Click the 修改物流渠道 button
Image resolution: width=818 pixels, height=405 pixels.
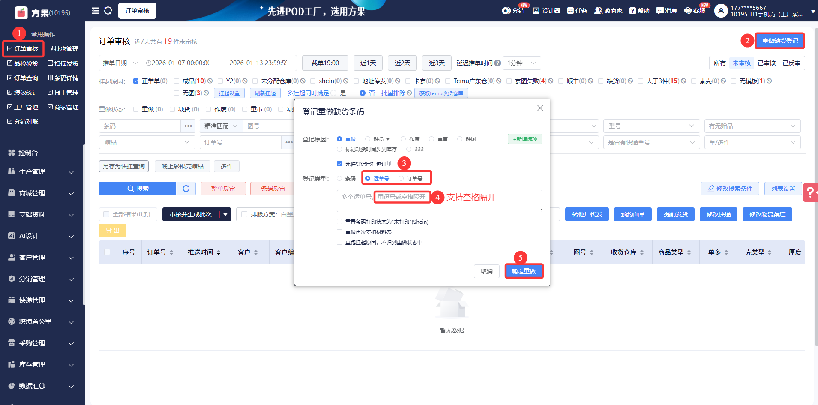tap(767, 214)
